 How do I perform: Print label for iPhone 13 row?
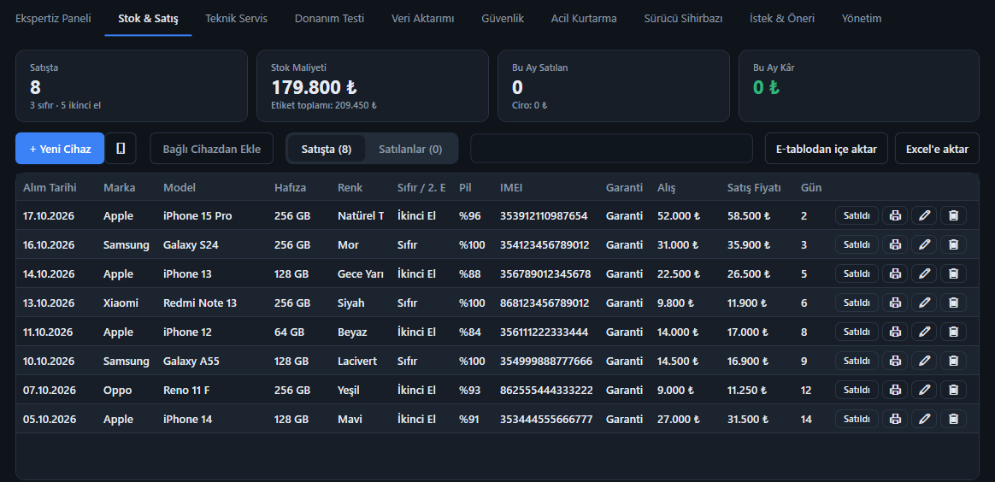(895, 273)
